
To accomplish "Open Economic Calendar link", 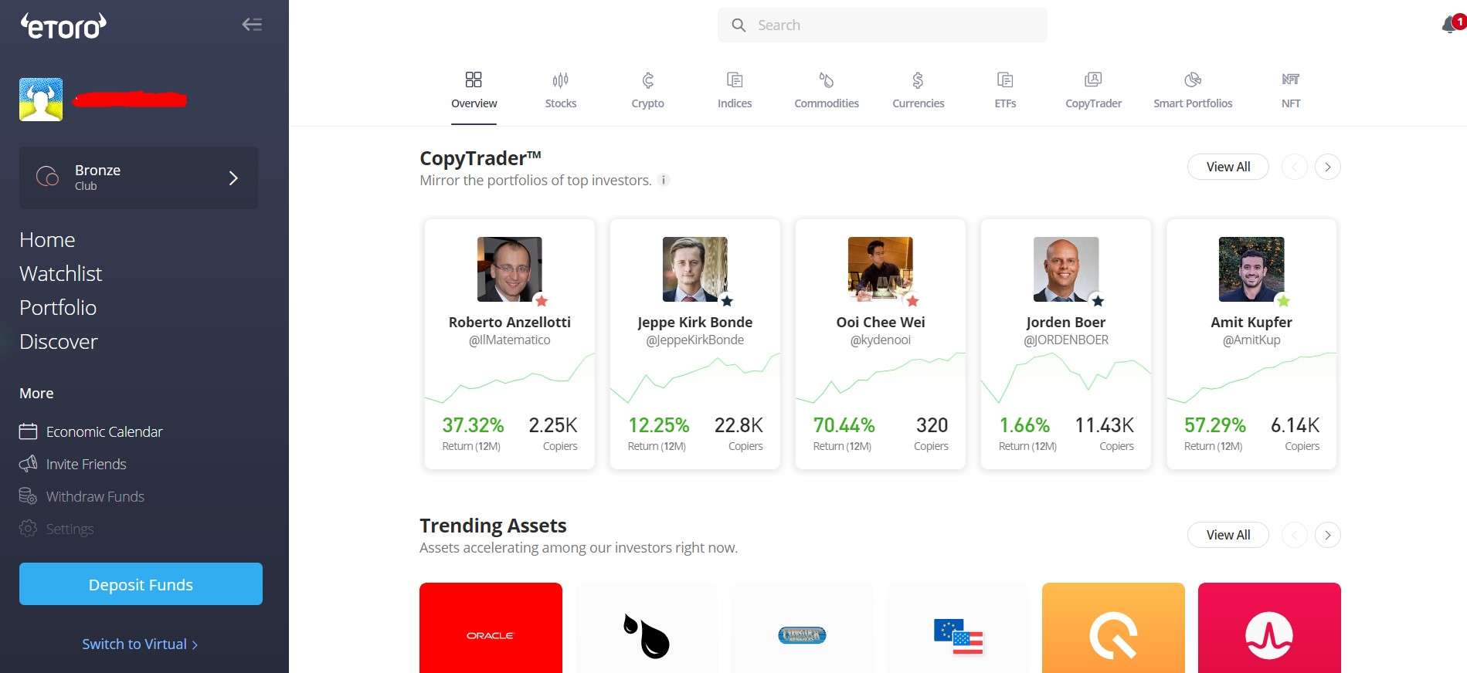I will (x=104, y=432).
